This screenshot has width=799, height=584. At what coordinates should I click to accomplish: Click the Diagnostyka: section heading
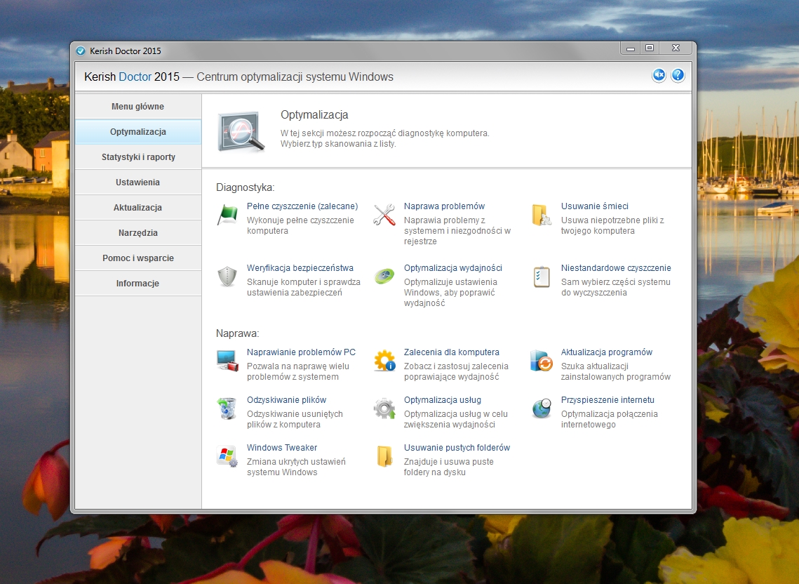point(245,187)
